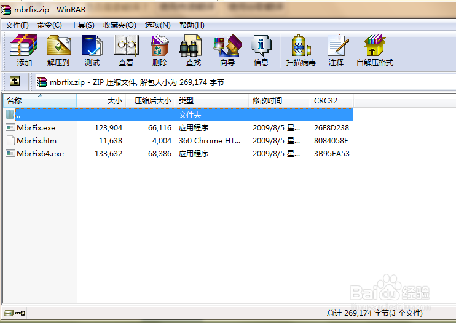The height and width of the screenshot is (323, 456).
Task: Click modified date of MbrFix.htm row
Action: 277,141
